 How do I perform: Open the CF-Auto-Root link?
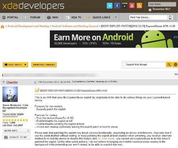point(105,139)
